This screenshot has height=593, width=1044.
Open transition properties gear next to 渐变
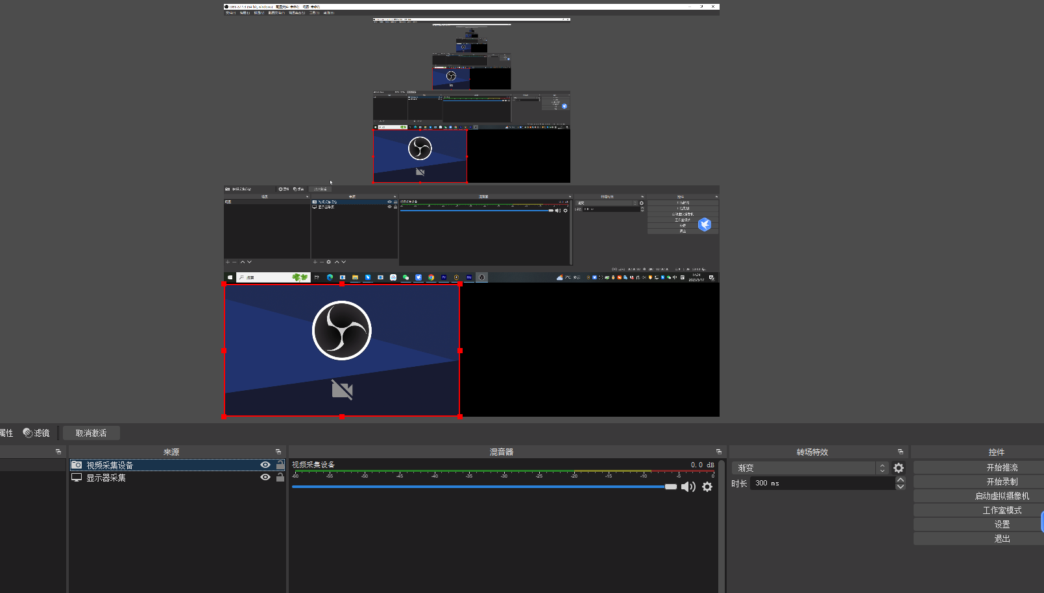(899, 468)
